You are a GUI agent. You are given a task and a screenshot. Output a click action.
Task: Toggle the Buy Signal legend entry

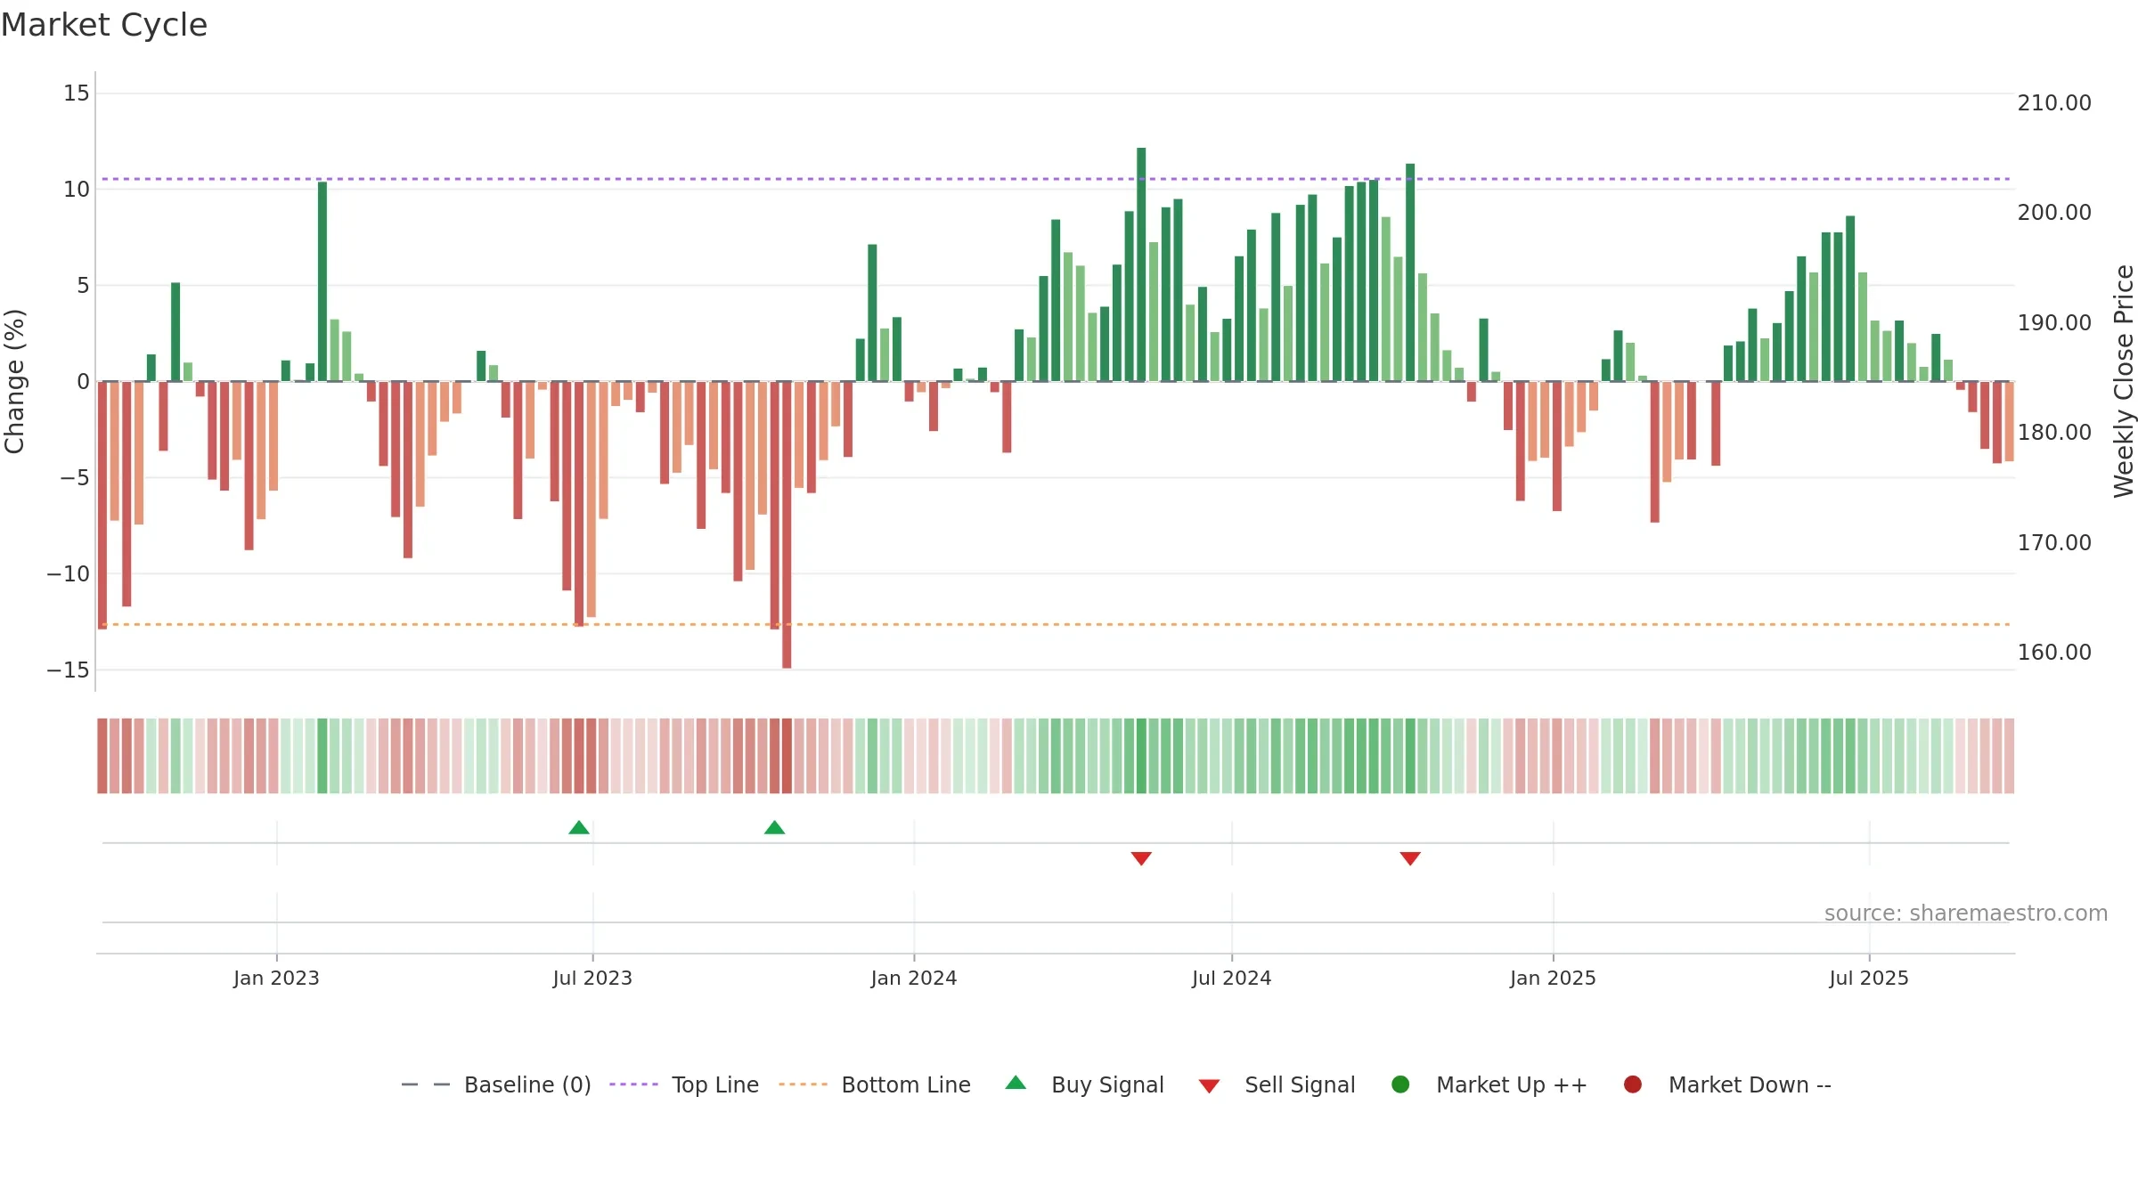coord(1084,1084)
